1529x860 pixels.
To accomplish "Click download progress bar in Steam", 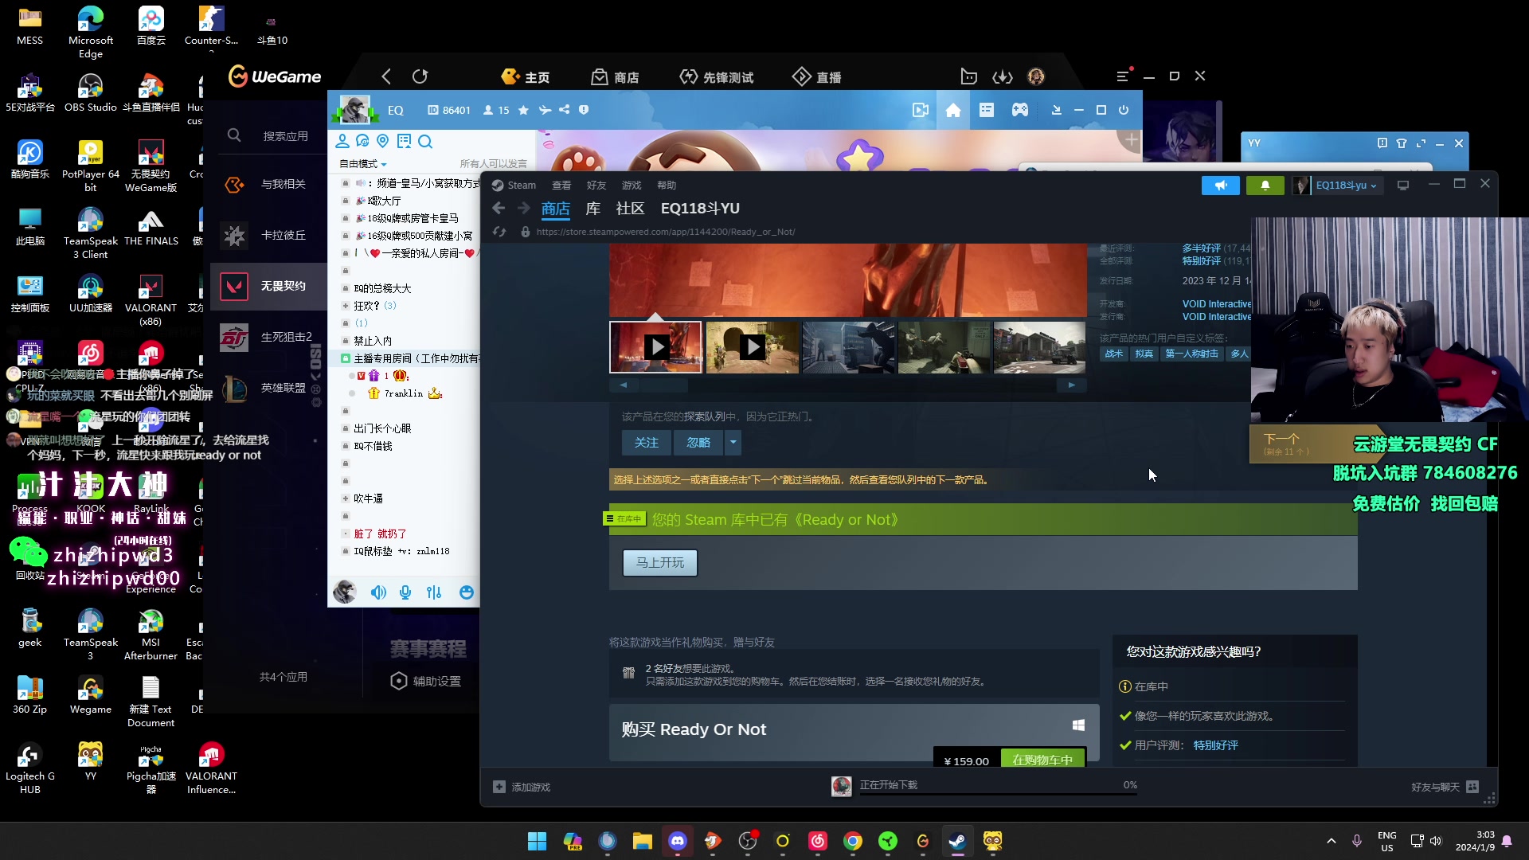I will 998,794.
